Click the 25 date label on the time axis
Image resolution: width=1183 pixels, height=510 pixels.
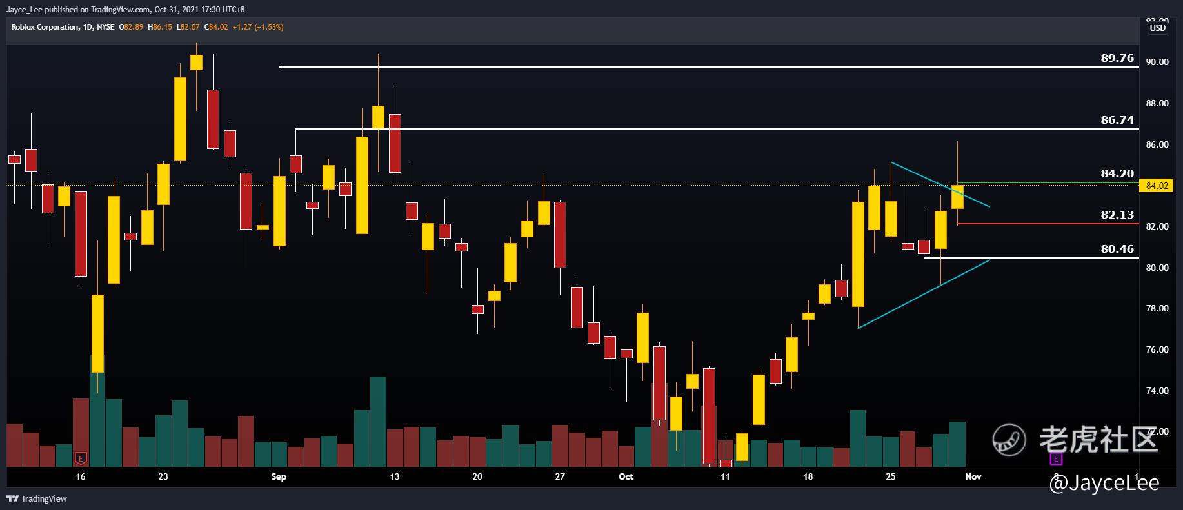[x=891, y=476]
